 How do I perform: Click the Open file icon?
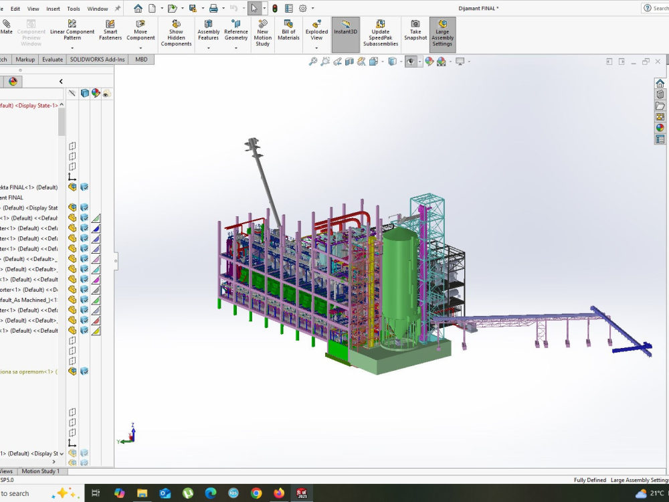[173, 8]
